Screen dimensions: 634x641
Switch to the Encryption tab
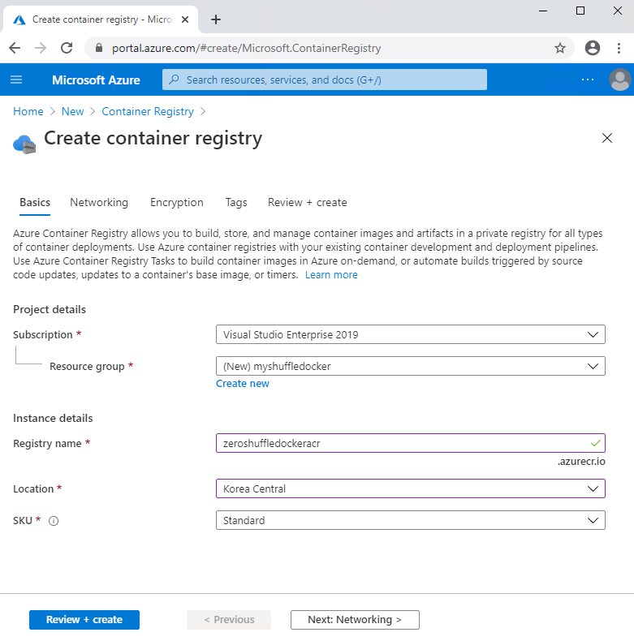pos(177,202)
